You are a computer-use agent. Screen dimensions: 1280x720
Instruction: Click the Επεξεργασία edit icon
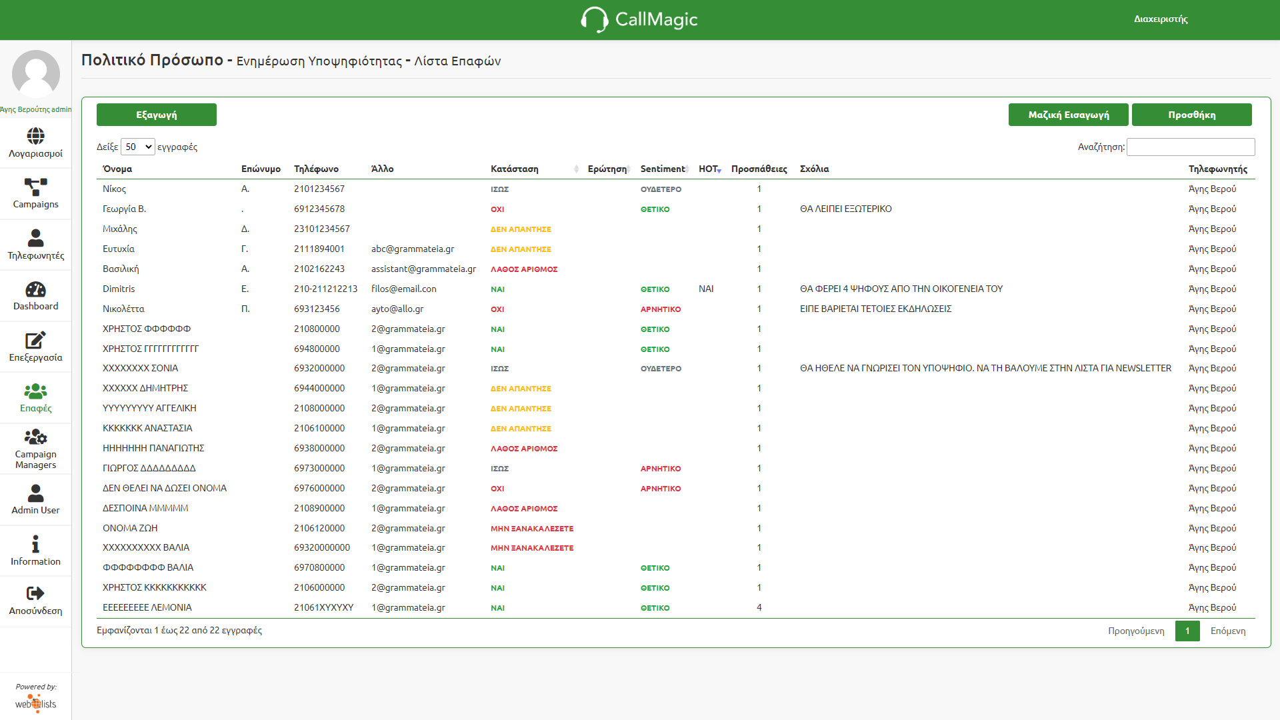click(x=35, y=340)
